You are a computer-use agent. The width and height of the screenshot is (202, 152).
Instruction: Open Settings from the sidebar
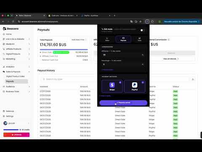tap(8, 116)
